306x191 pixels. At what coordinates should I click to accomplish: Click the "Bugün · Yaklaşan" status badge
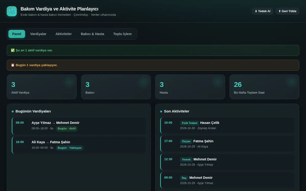tap(70, 148)
